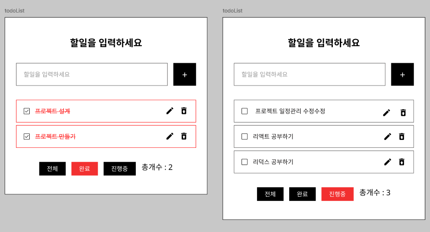
Task: Edit the 리덕스 공부하기 item
Action: point(388,162)
